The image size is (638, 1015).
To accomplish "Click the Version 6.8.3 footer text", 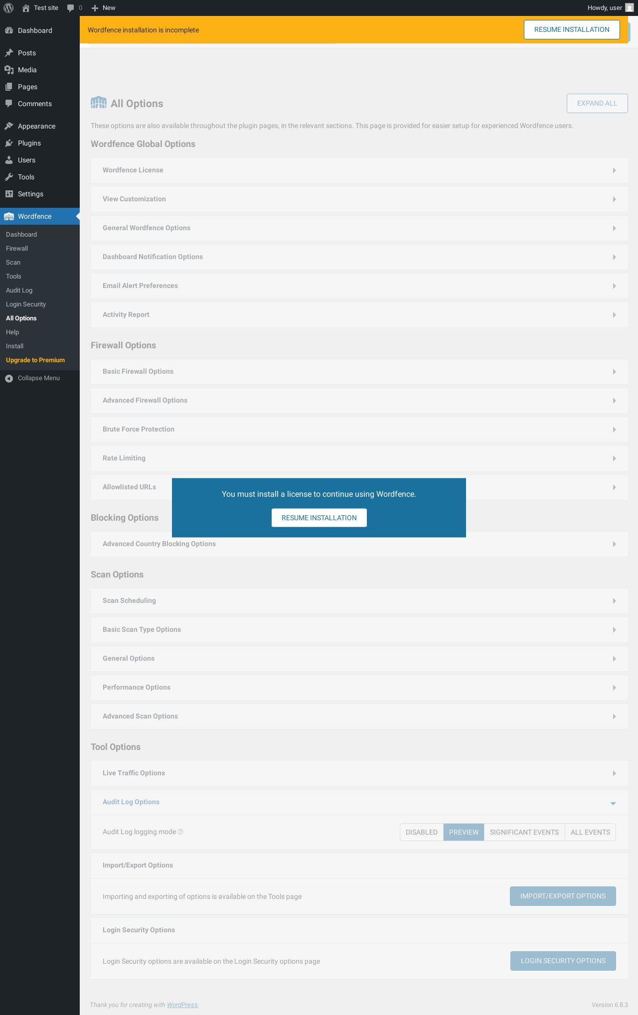I will pos(610,1005).
